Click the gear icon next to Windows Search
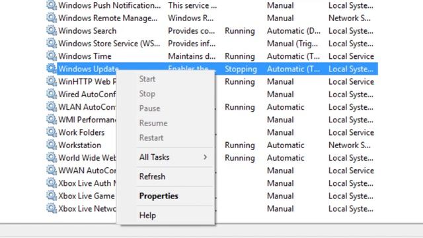This screenshot has width=423, height=238. [52, 30]
